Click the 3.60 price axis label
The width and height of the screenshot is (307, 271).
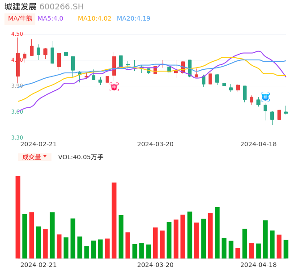pos(17,112)
